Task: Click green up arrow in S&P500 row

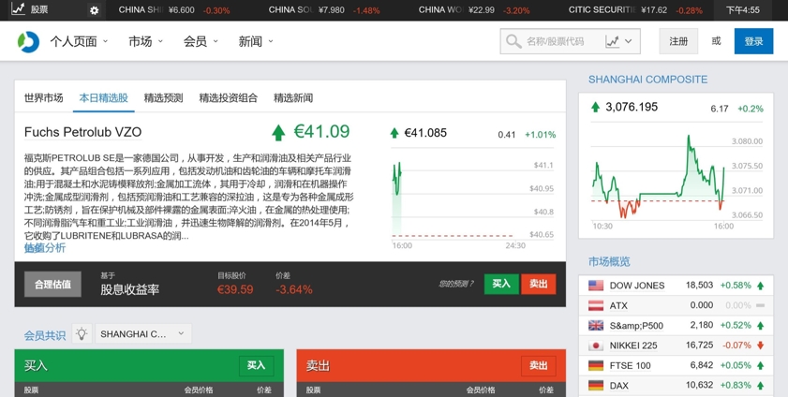Action: pos(761,325)
